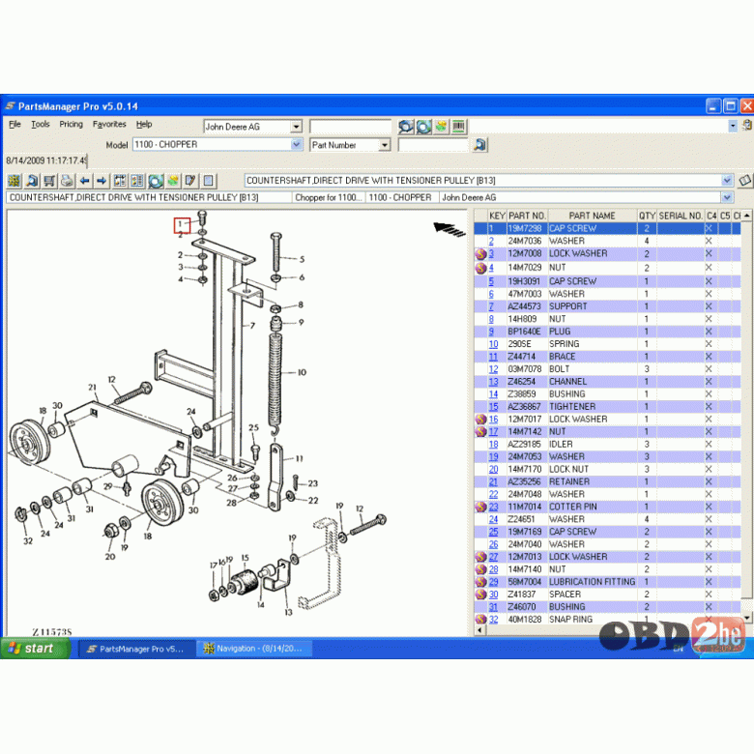
Task: Click the purple S icon on SPACER row
Action: click(480, 594)
